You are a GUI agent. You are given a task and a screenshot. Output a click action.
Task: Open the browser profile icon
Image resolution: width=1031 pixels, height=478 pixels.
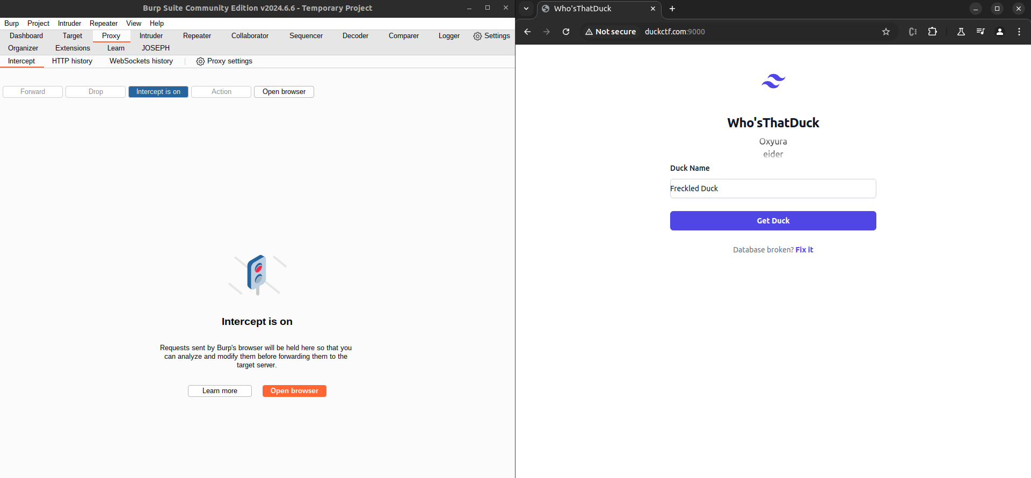[x=1000, y=32]
